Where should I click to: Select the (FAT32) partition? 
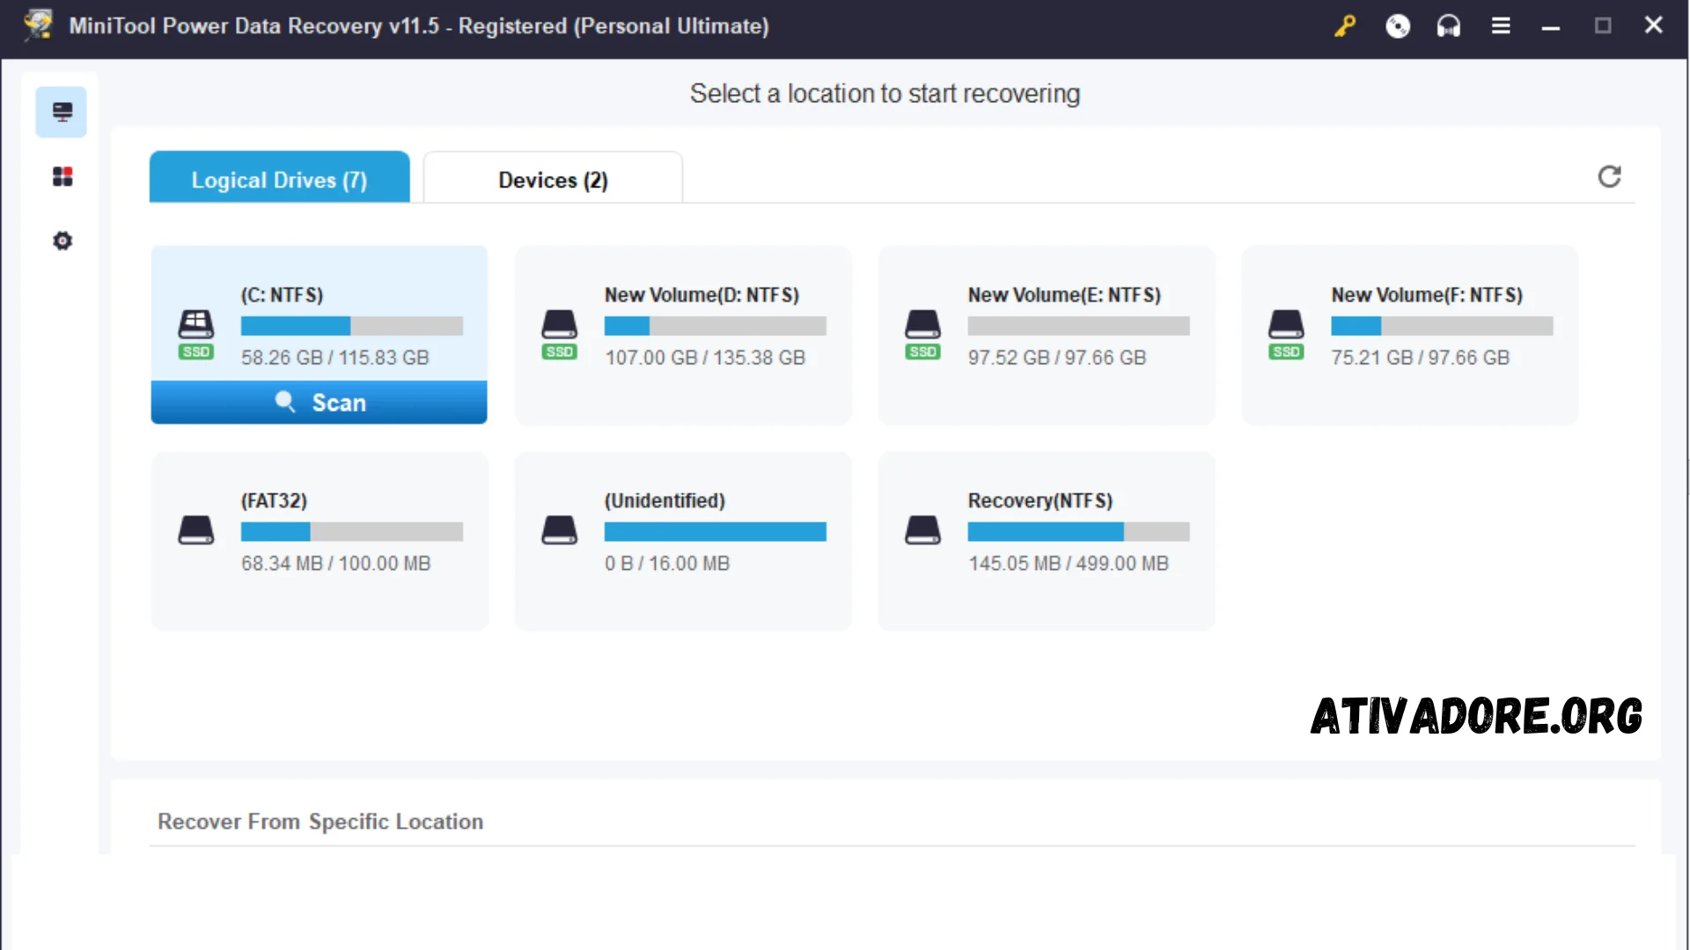[320, 542]
